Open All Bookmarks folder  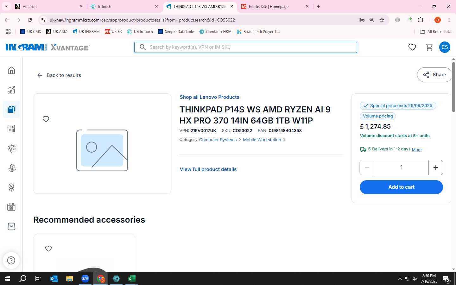(x=435, y=32)
